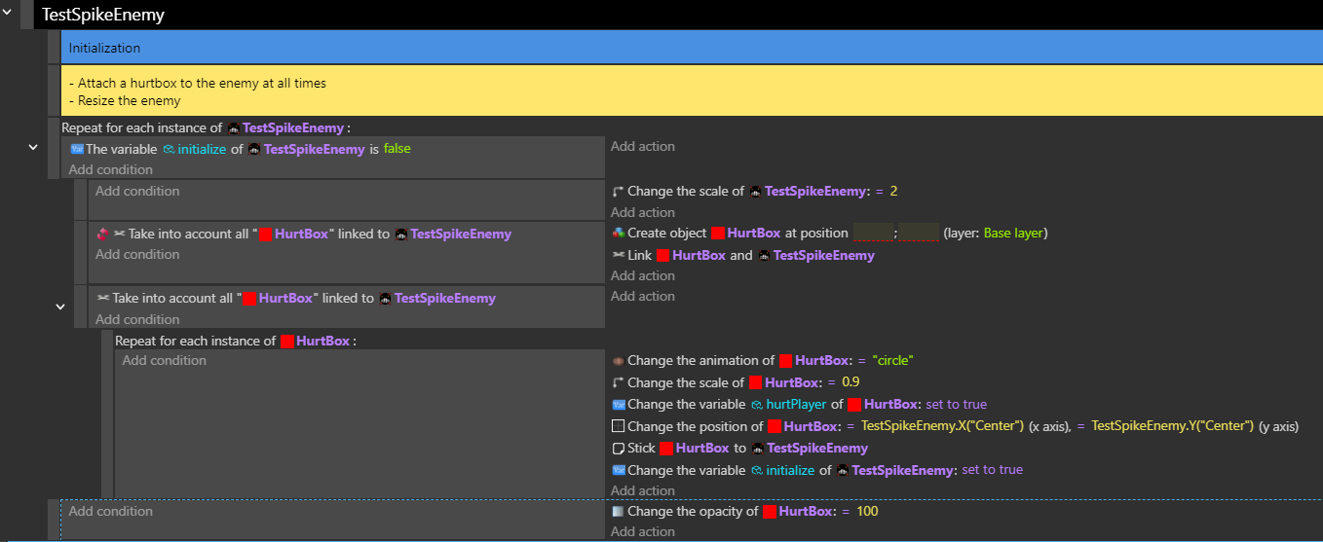Add condition in Repeat for each HurtBox event
The width and height of the screenshot is (1323, 542).
pyautogui.click(x=164, y=361)
